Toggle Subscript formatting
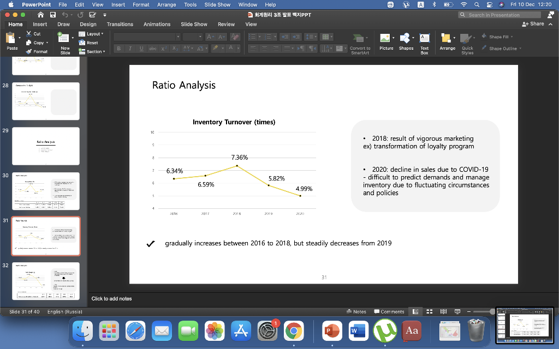 (x=175, y=49)
